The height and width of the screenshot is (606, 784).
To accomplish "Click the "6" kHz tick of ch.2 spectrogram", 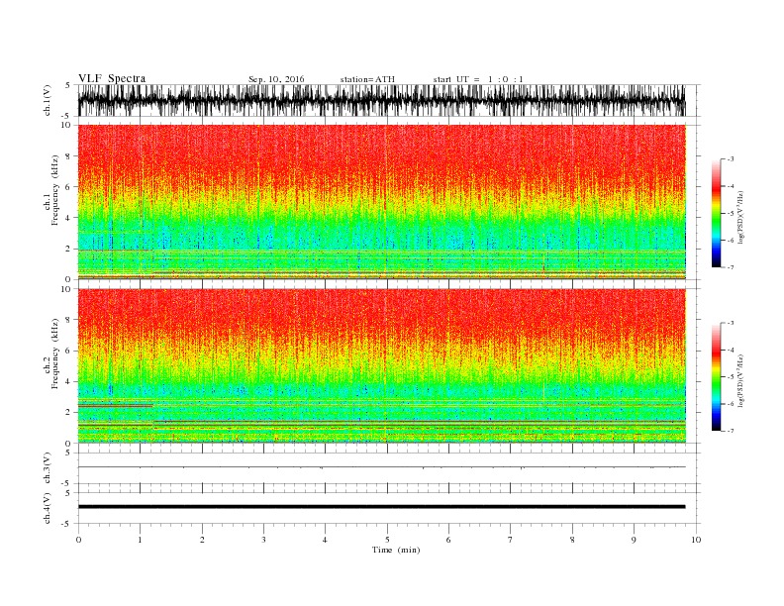I will [69, 351].
